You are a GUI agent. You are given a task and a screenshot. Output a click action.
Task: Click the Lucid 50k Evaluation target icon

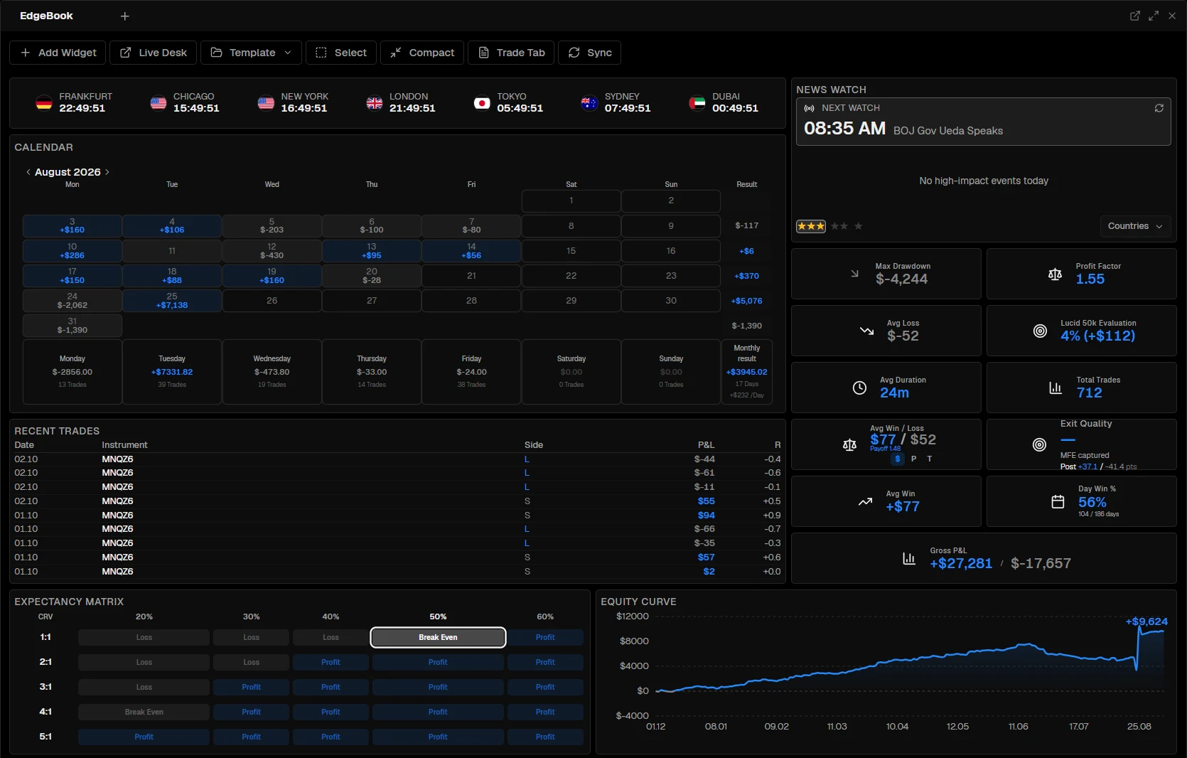[x=1040, y=331]
